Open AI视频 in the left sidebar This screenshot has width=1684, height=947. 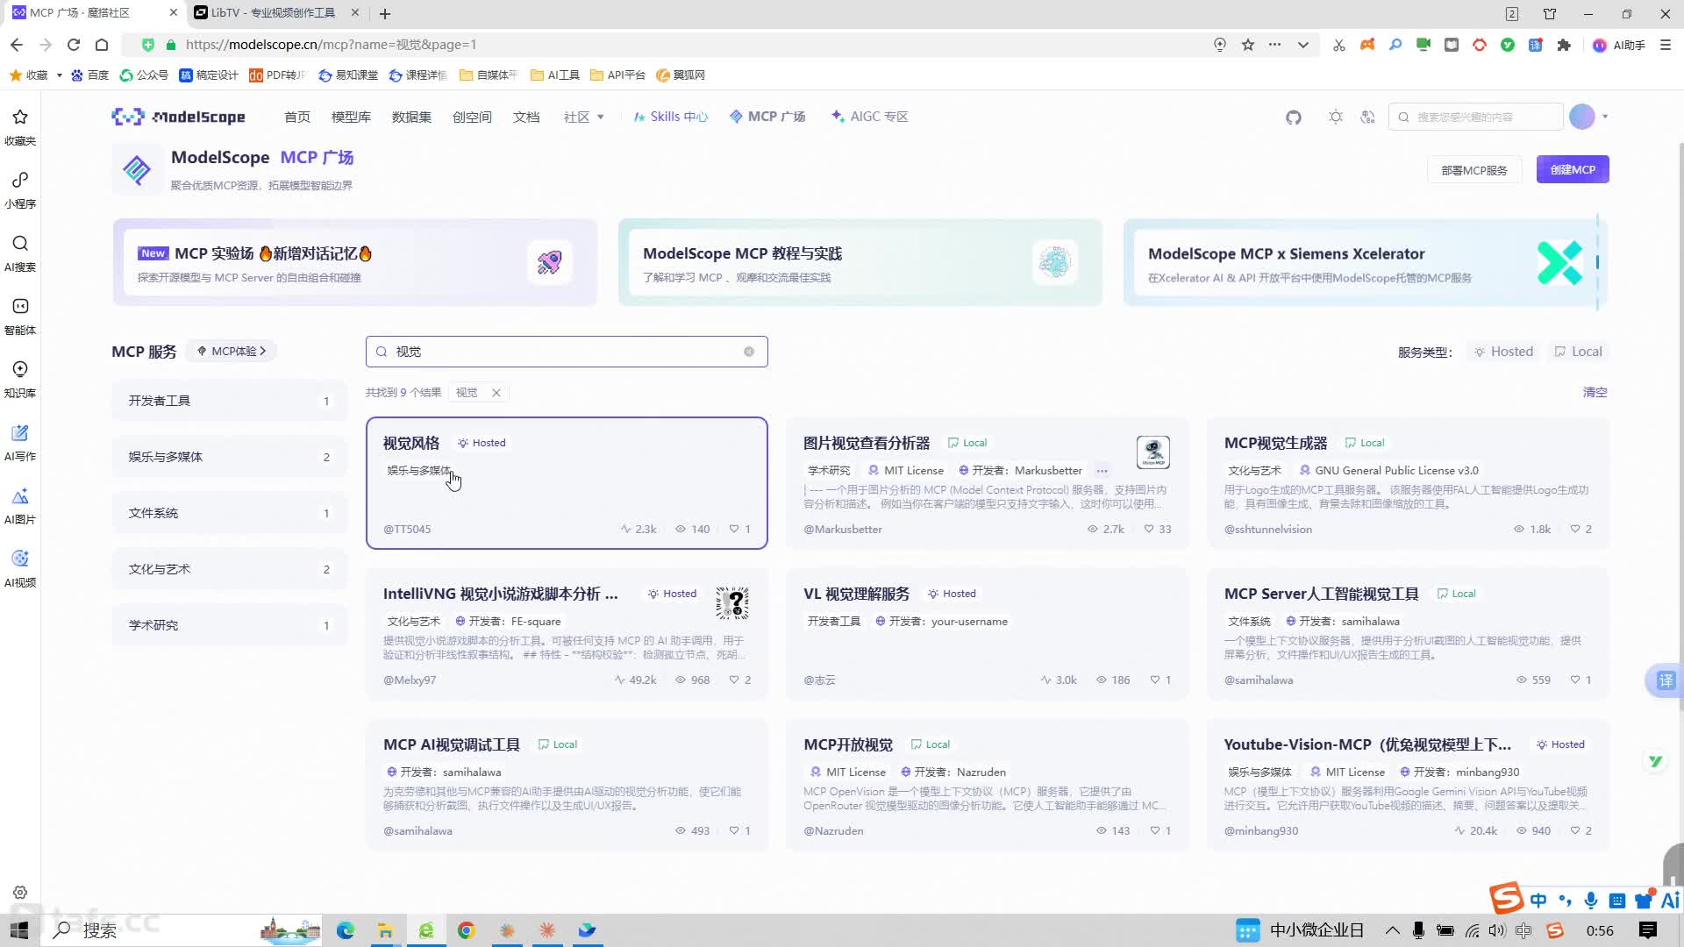pos(20,569)
